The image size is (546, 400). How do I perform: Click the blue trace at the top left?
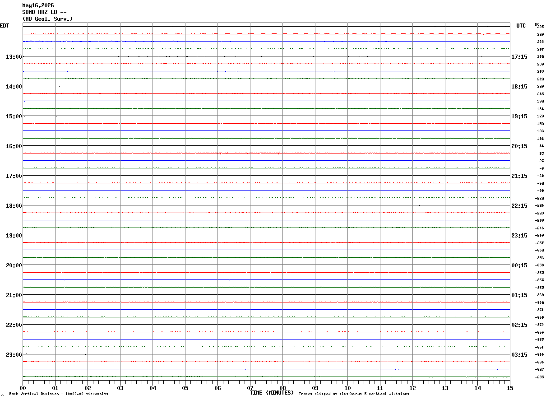coord(68,42)
